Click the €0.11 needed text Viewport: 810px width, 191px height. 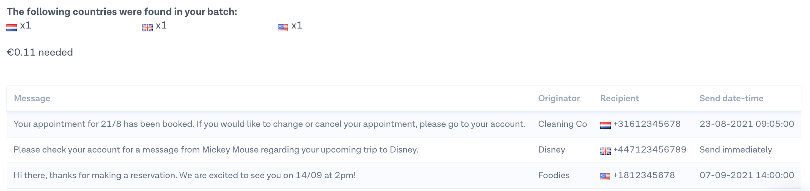click(x=40, y=52)
